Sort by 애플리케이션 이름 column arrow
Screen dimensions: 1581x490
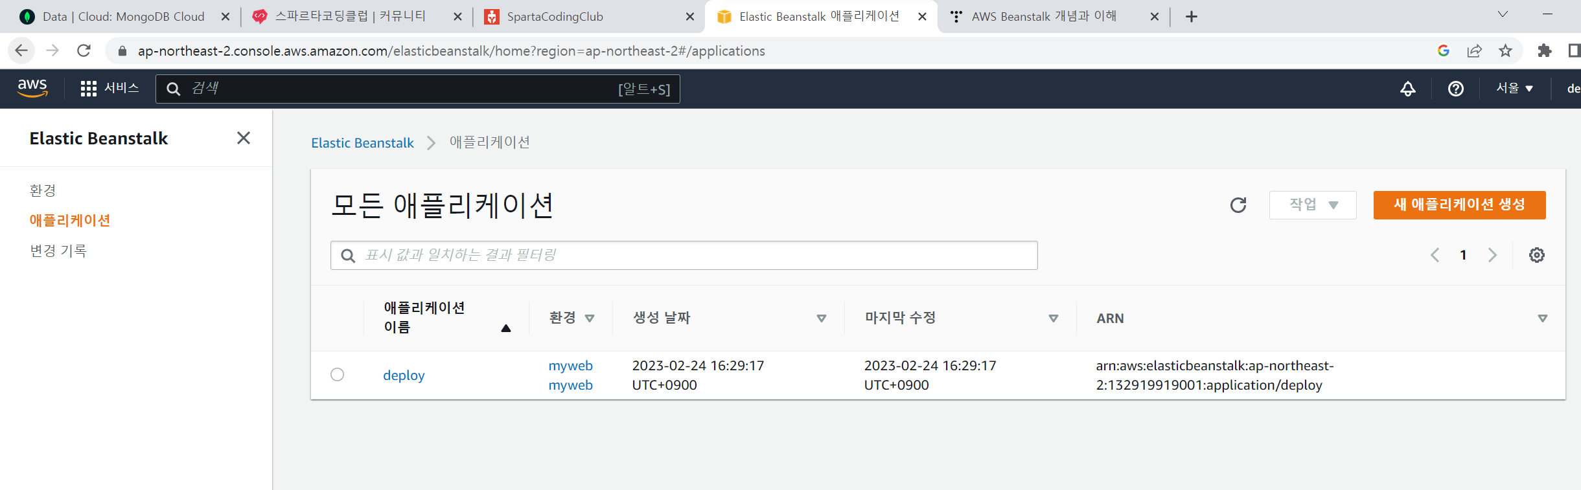(506, 328)
